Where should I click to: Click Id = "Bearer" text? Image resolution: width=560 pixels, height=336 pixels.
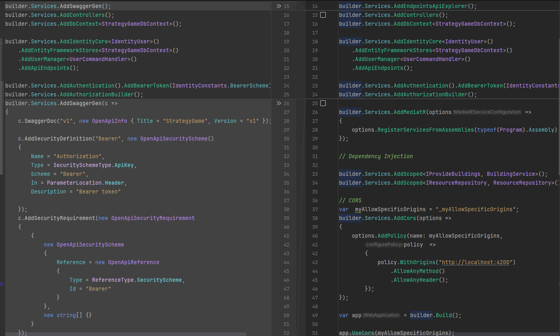90,289
